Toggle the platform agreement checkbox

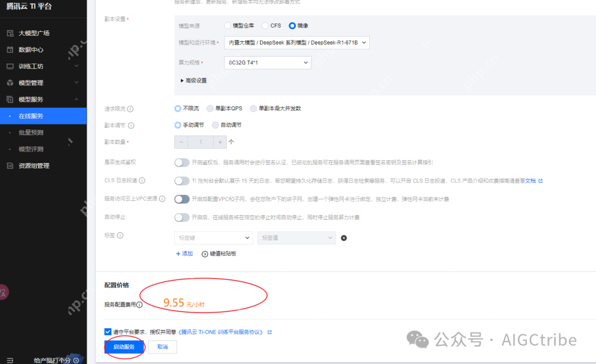point(108,332)
